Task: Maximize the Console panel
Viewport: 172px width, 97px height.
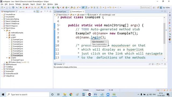Action: point(165,64)
